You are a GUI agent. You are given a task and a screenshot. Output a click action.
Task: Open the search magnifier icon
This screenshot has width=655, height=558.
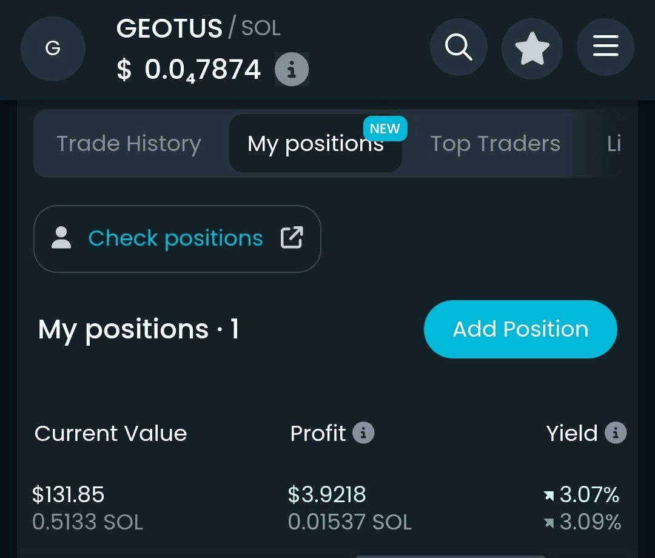(x=458, y=47)
